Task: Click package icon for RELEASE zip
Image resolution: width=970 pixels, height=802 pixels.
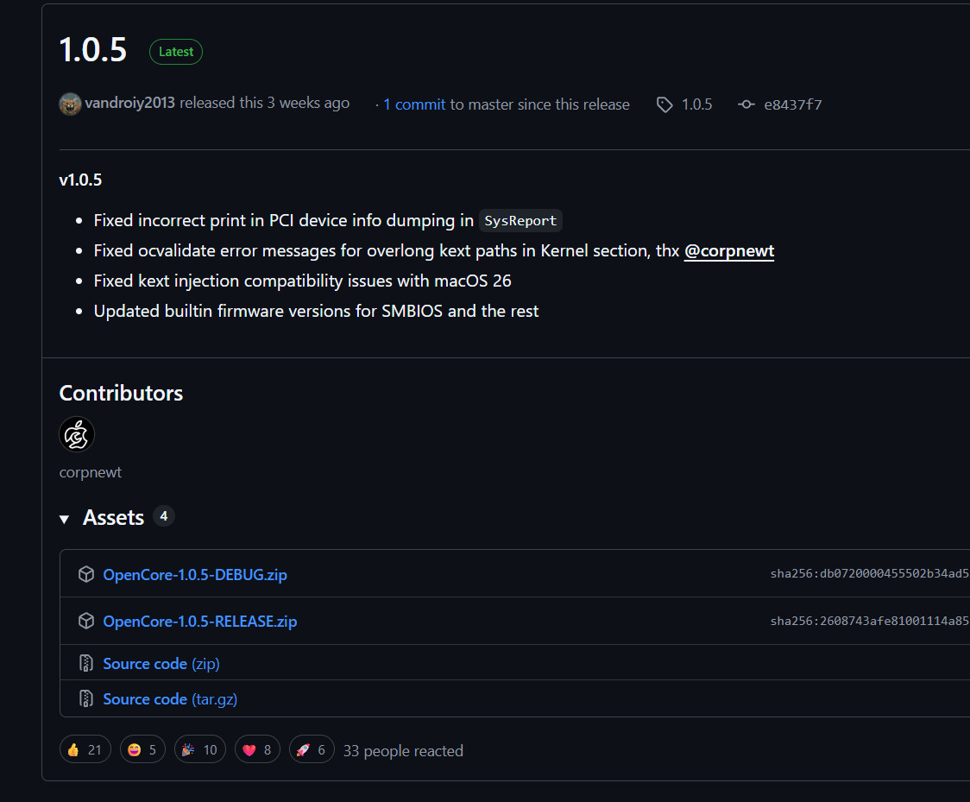Action: (x=86, y=621)
